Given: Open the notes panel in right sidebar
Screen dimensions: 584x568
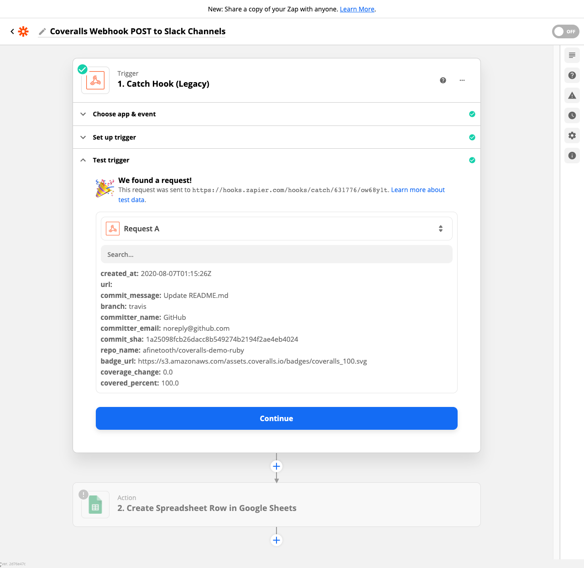Looking at the screenshot, I should tap(572, 55).
